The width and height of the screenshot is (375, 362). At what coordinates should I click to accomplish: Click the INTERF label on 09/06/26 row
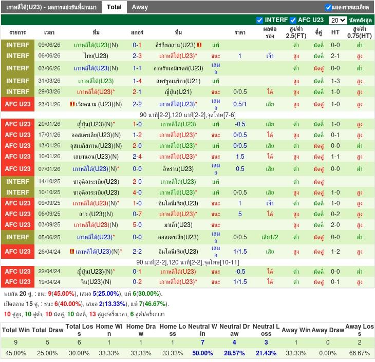pyautogui.click(x=17, y=45)
